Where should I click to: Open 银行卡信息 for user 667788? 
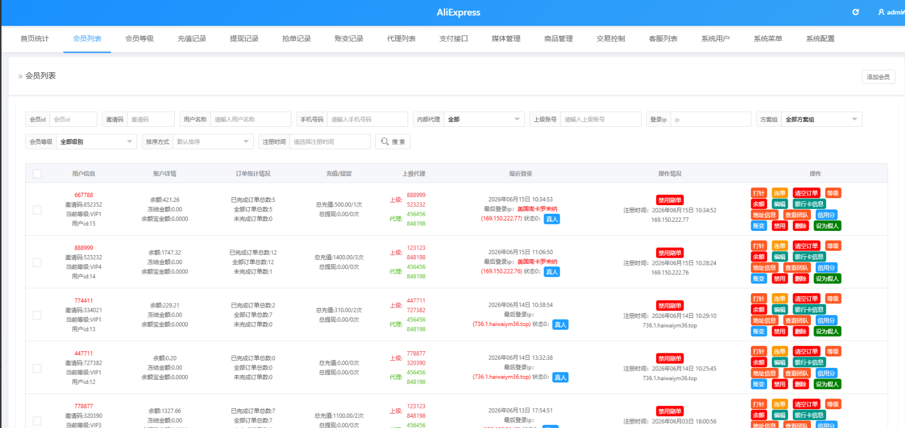point(809,204)
